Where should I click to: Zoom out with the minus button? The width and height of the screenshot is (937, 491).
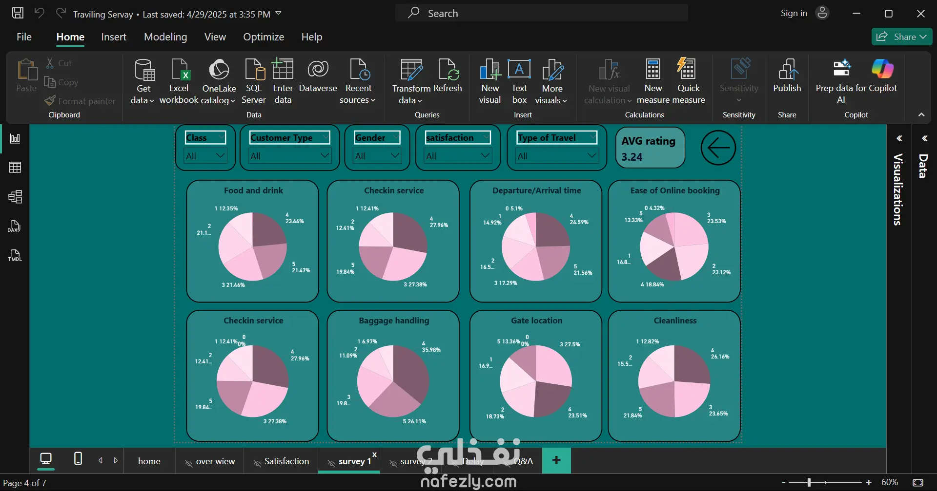tap(784, 482)
